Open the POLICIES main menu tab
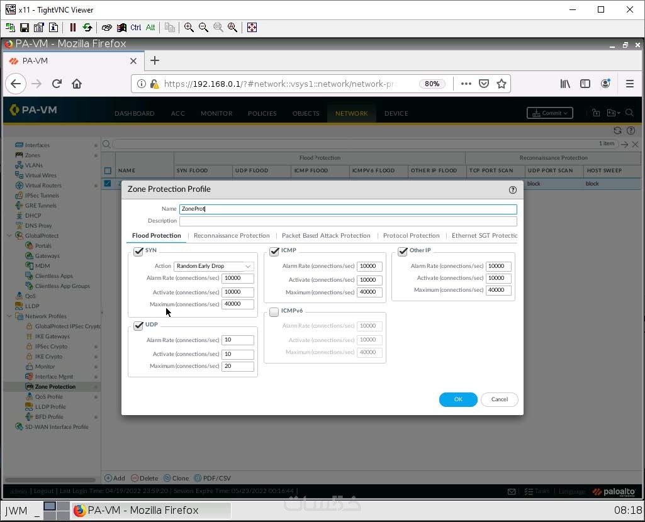 (262, 113)
